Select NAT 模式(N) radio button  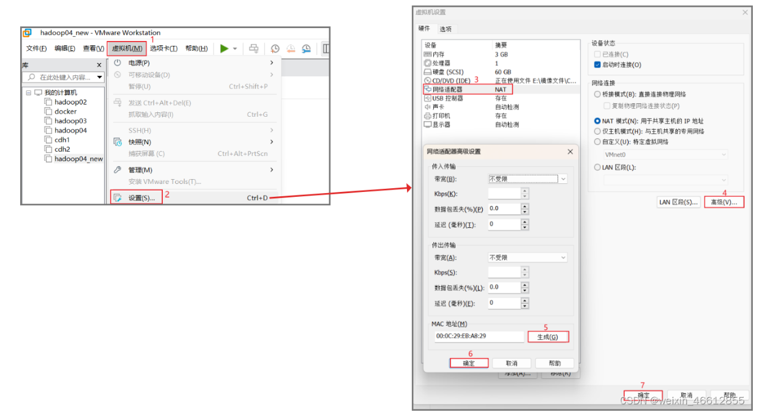(x=597, y=121)
